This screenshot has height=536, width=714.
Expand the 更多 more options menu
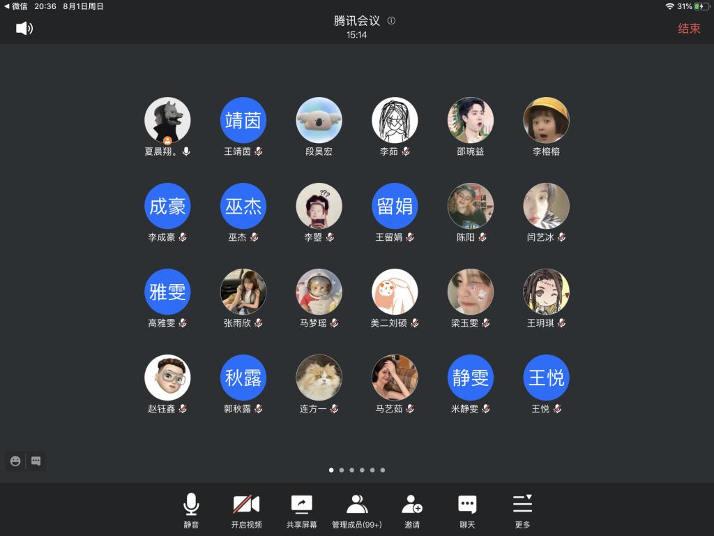522,510
